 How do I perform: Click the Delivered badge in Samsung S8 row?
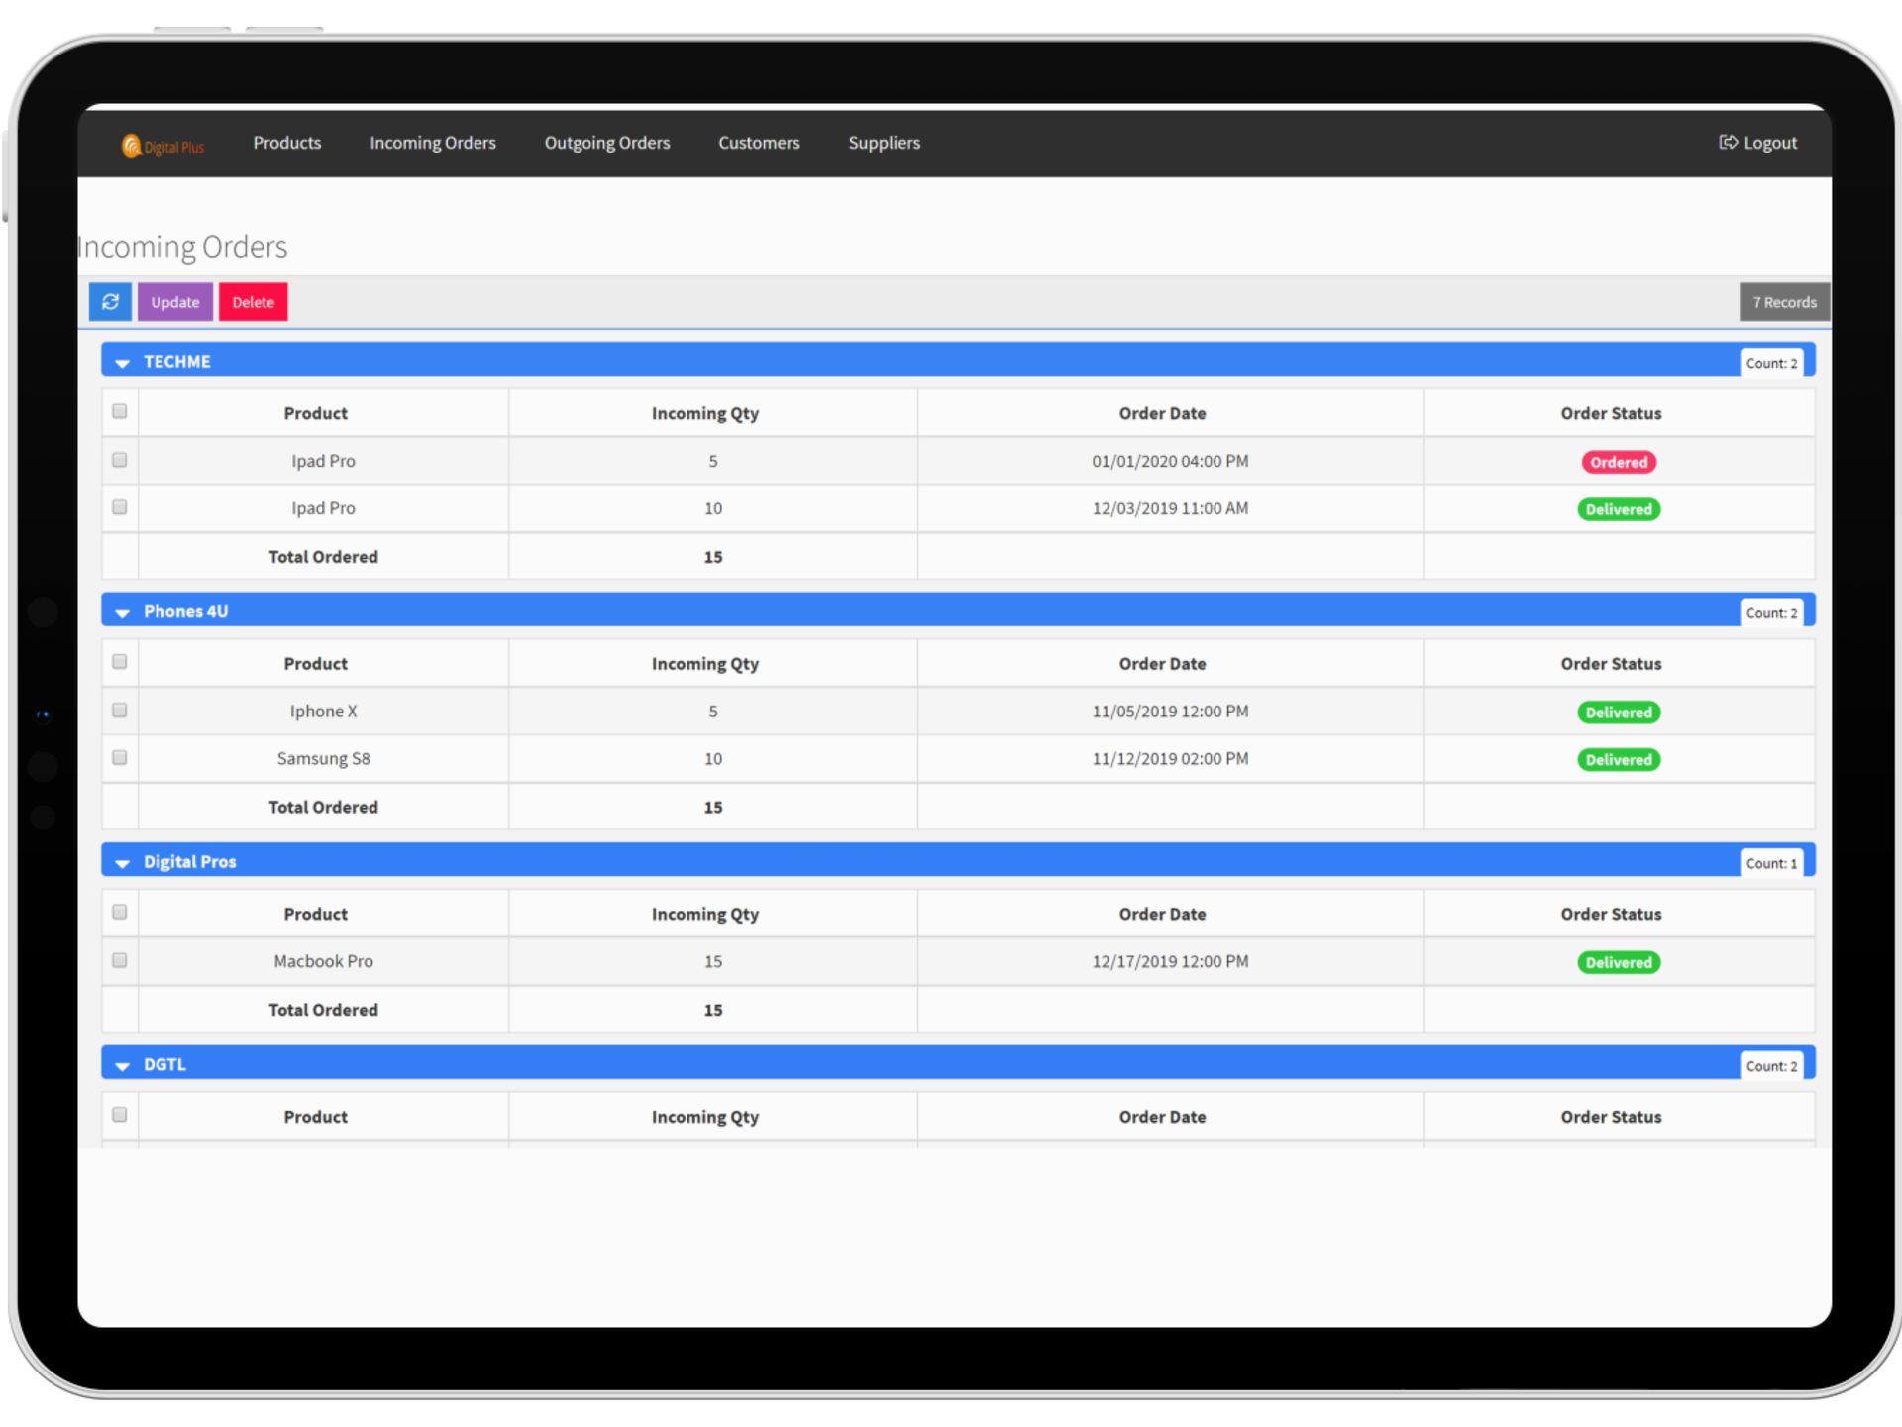[1619, 760]
